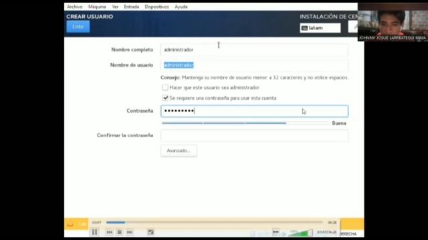Skip to the next track in the player

pos(129,233)
